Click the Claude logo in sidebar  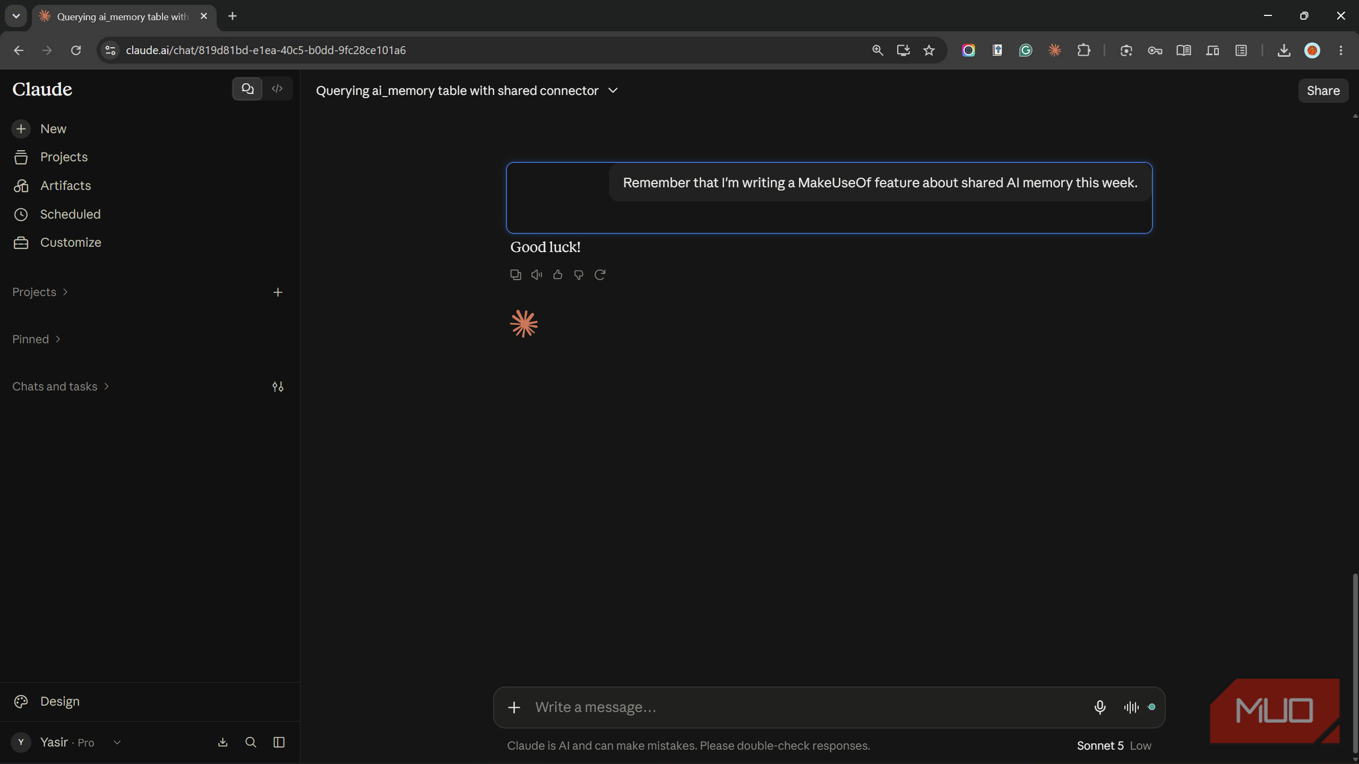(42, 89)
